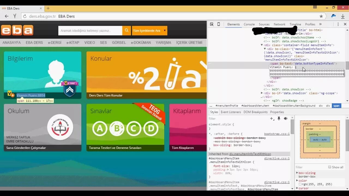
Task: Open Properties tab in sidebar
Action: (x=277, y=112)
